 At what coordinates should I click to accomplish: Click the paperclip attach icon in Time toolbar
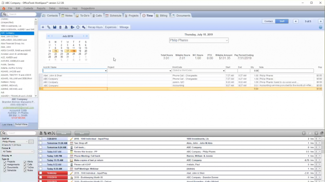(48, 27)
